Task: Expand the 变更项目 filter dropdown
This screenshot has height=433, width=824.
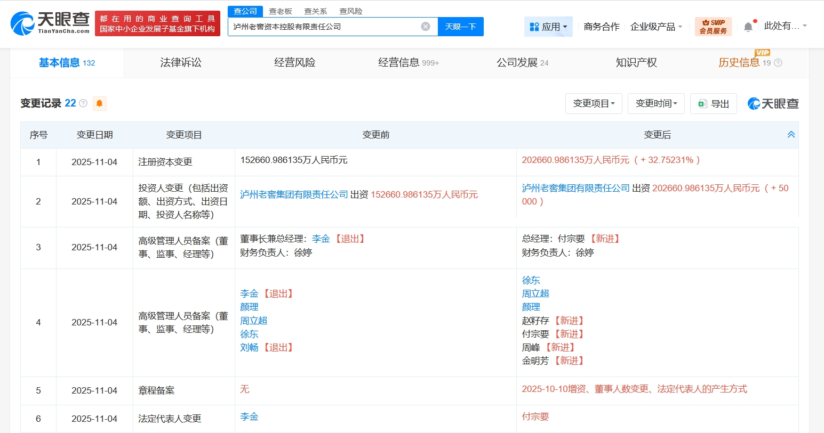Action: pos(594,103)
